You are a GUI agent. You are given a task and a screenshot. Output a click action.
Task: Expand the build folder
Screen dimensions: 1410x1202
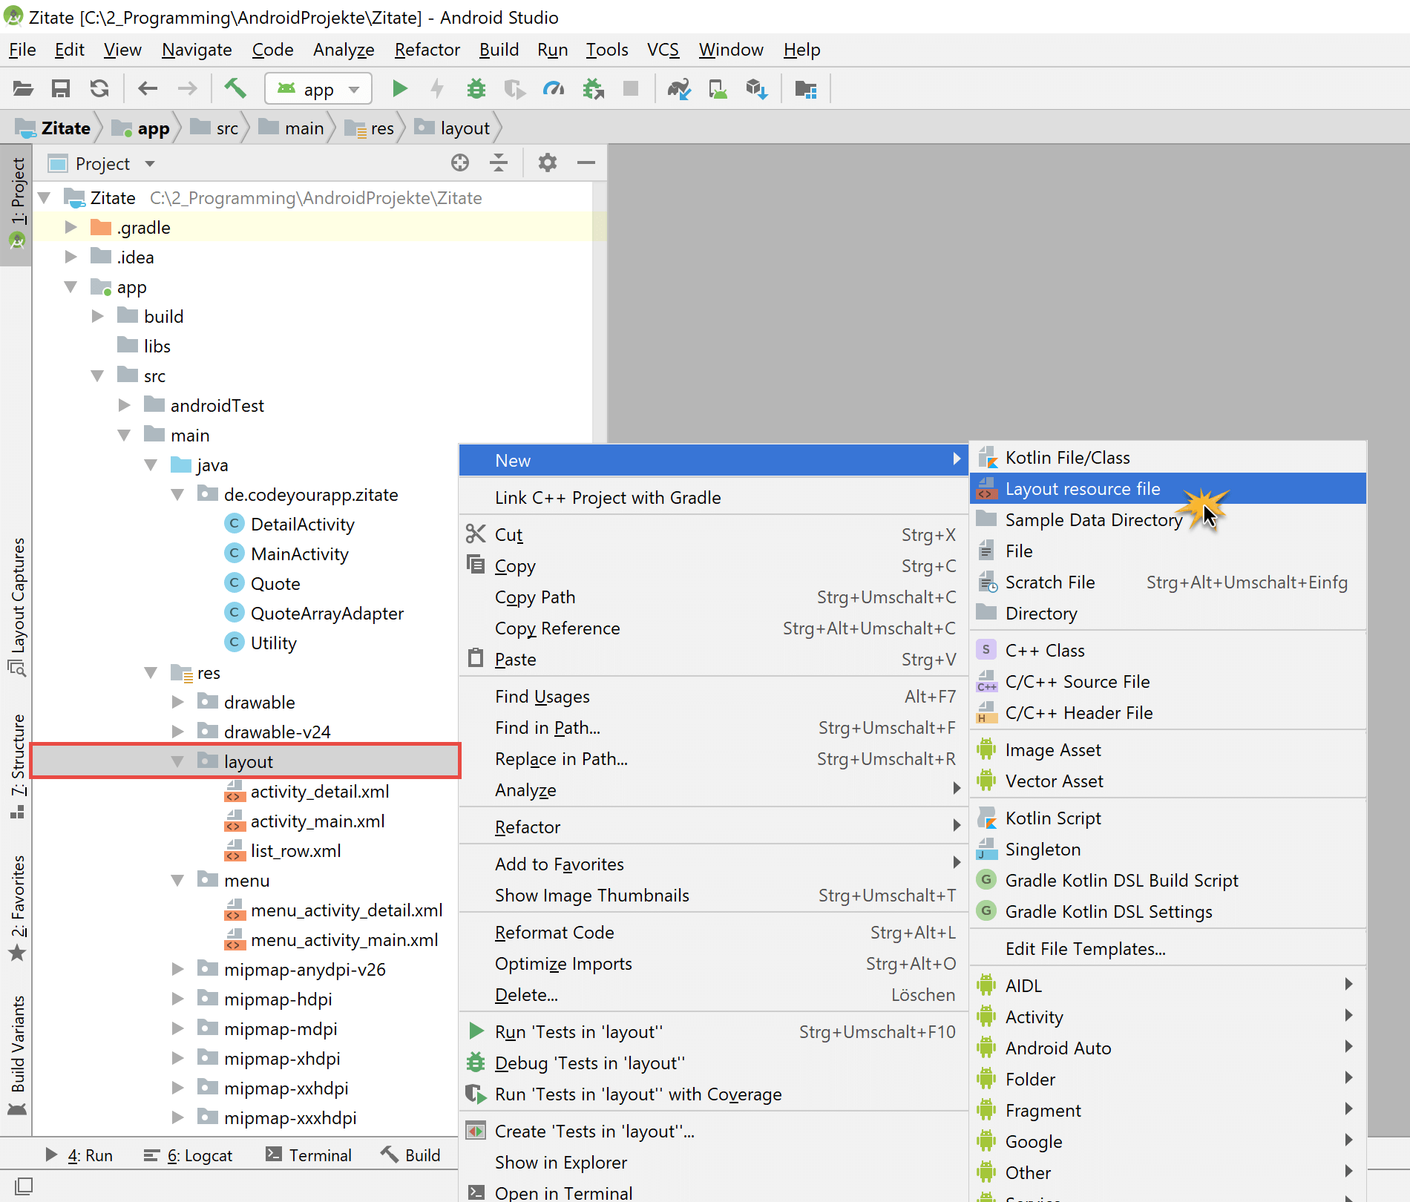pos(98,316)
